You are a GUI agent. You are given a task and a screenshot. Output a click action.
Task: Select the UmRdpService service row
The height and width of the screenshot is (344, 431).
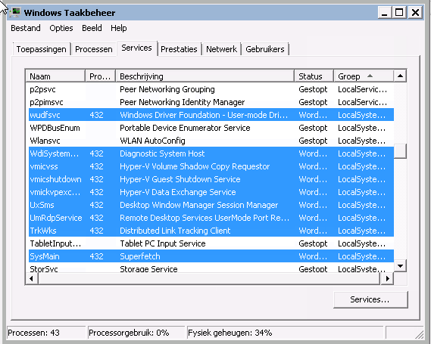(x=211, y=218)
